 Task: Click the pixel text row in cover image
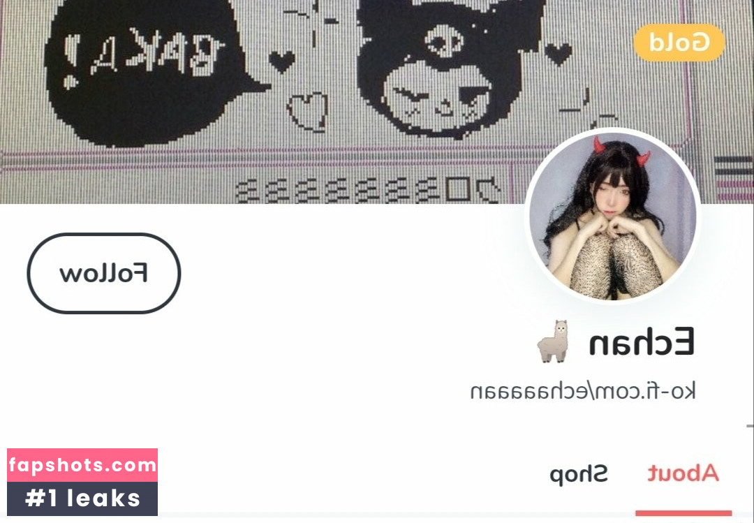point(368,189)
